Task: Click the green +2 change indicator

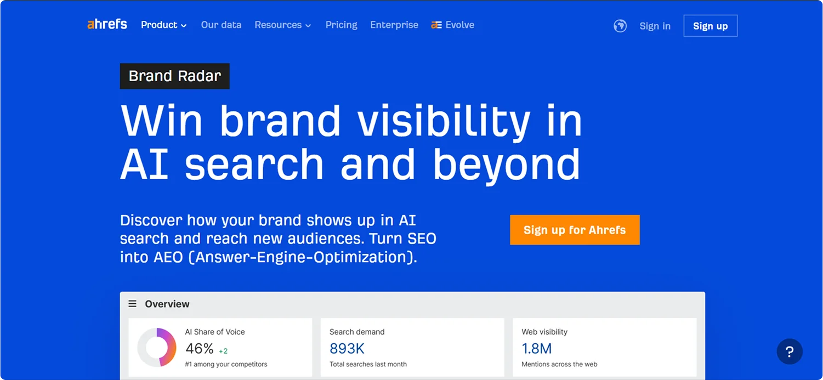Action: point(223,351)
